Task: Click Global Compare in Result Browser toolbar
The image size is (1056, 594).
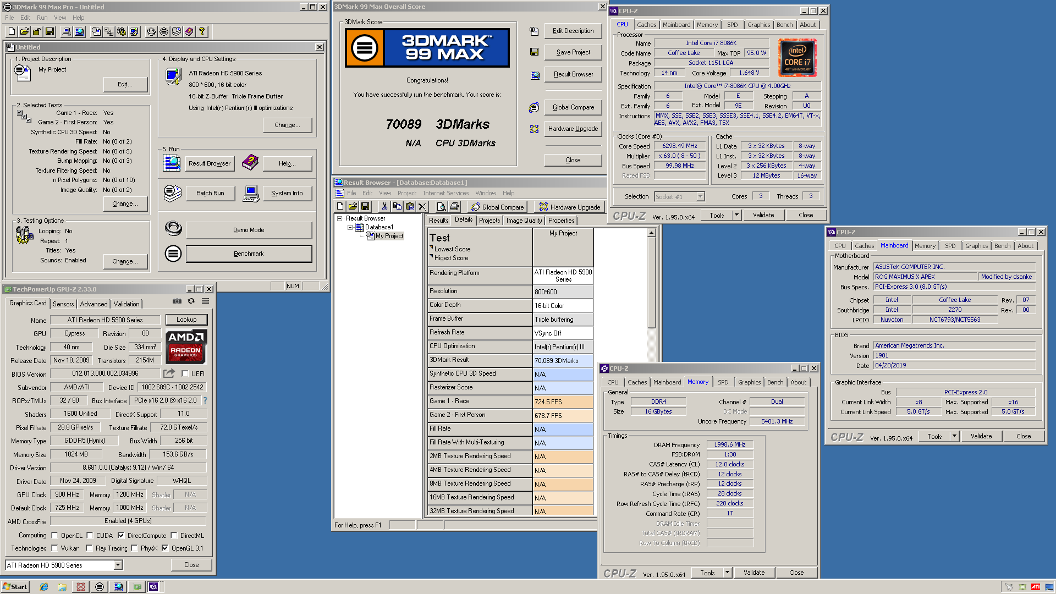Action: tap(498, 207)
